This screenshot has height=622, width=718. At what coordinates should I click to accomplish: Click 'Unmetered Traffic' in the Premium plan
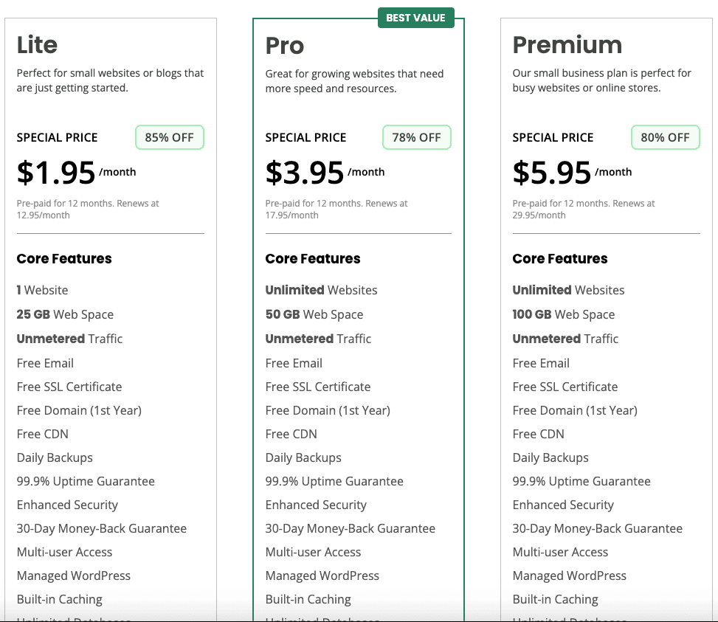pyautogui.click(x=565, y=339)
